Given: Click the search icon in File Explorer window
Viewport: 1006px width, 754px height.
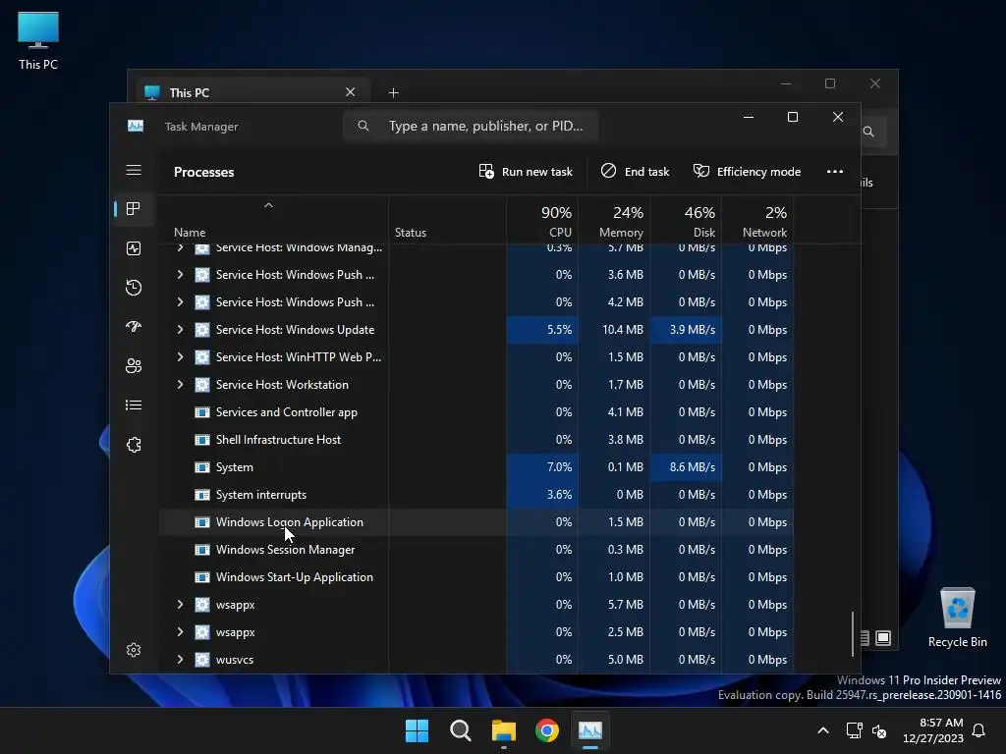Looking at the screenshot, I should [868, 132].
